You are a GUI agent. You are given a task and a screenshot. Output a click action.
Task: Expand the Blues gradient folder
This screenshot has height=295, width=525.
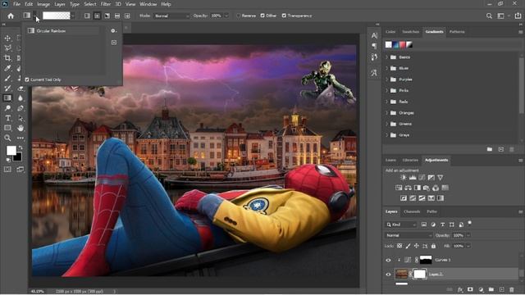[386, 68]
